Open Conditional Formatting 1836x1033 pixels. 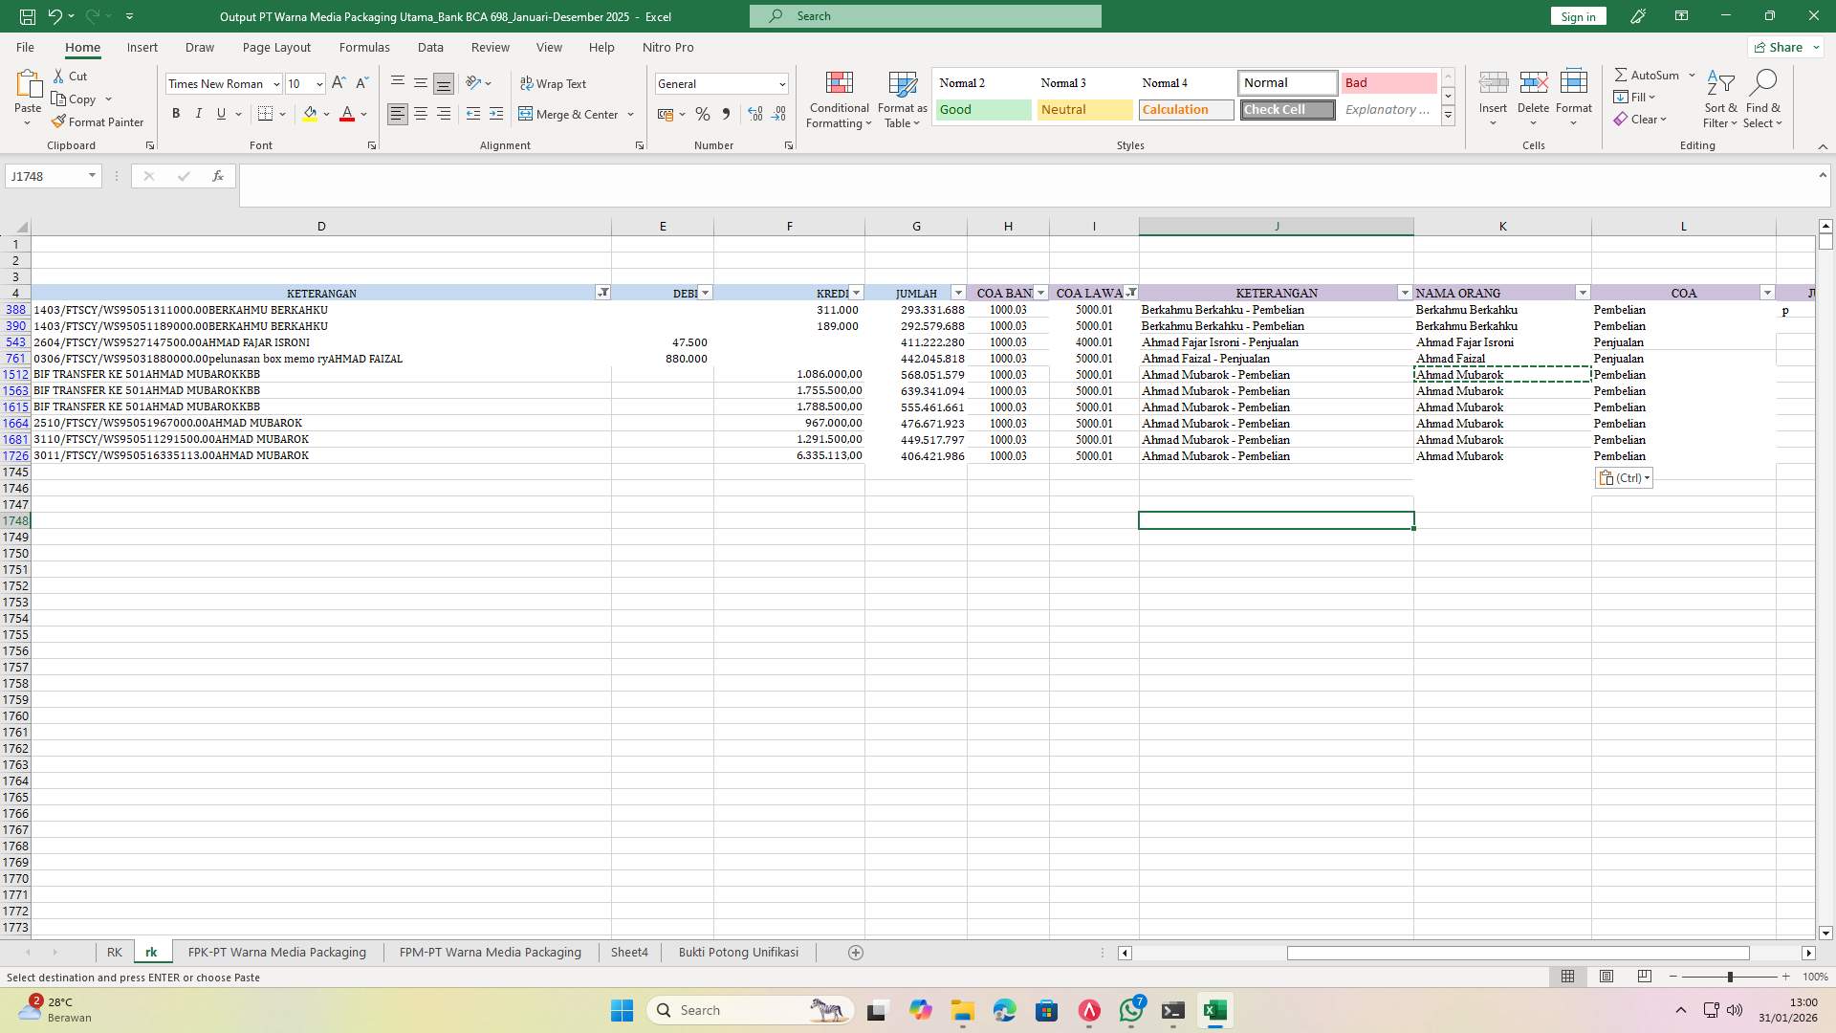coord(839,99)
